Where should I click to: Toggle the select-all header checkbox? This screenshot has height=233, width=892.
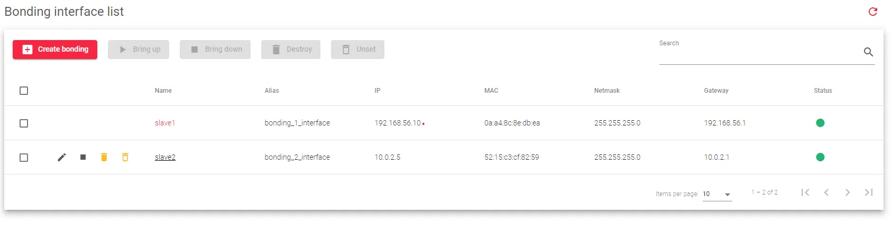coord(24,91)
